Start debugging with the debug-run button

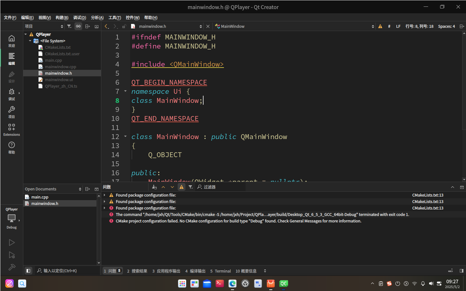pos(12,255)
